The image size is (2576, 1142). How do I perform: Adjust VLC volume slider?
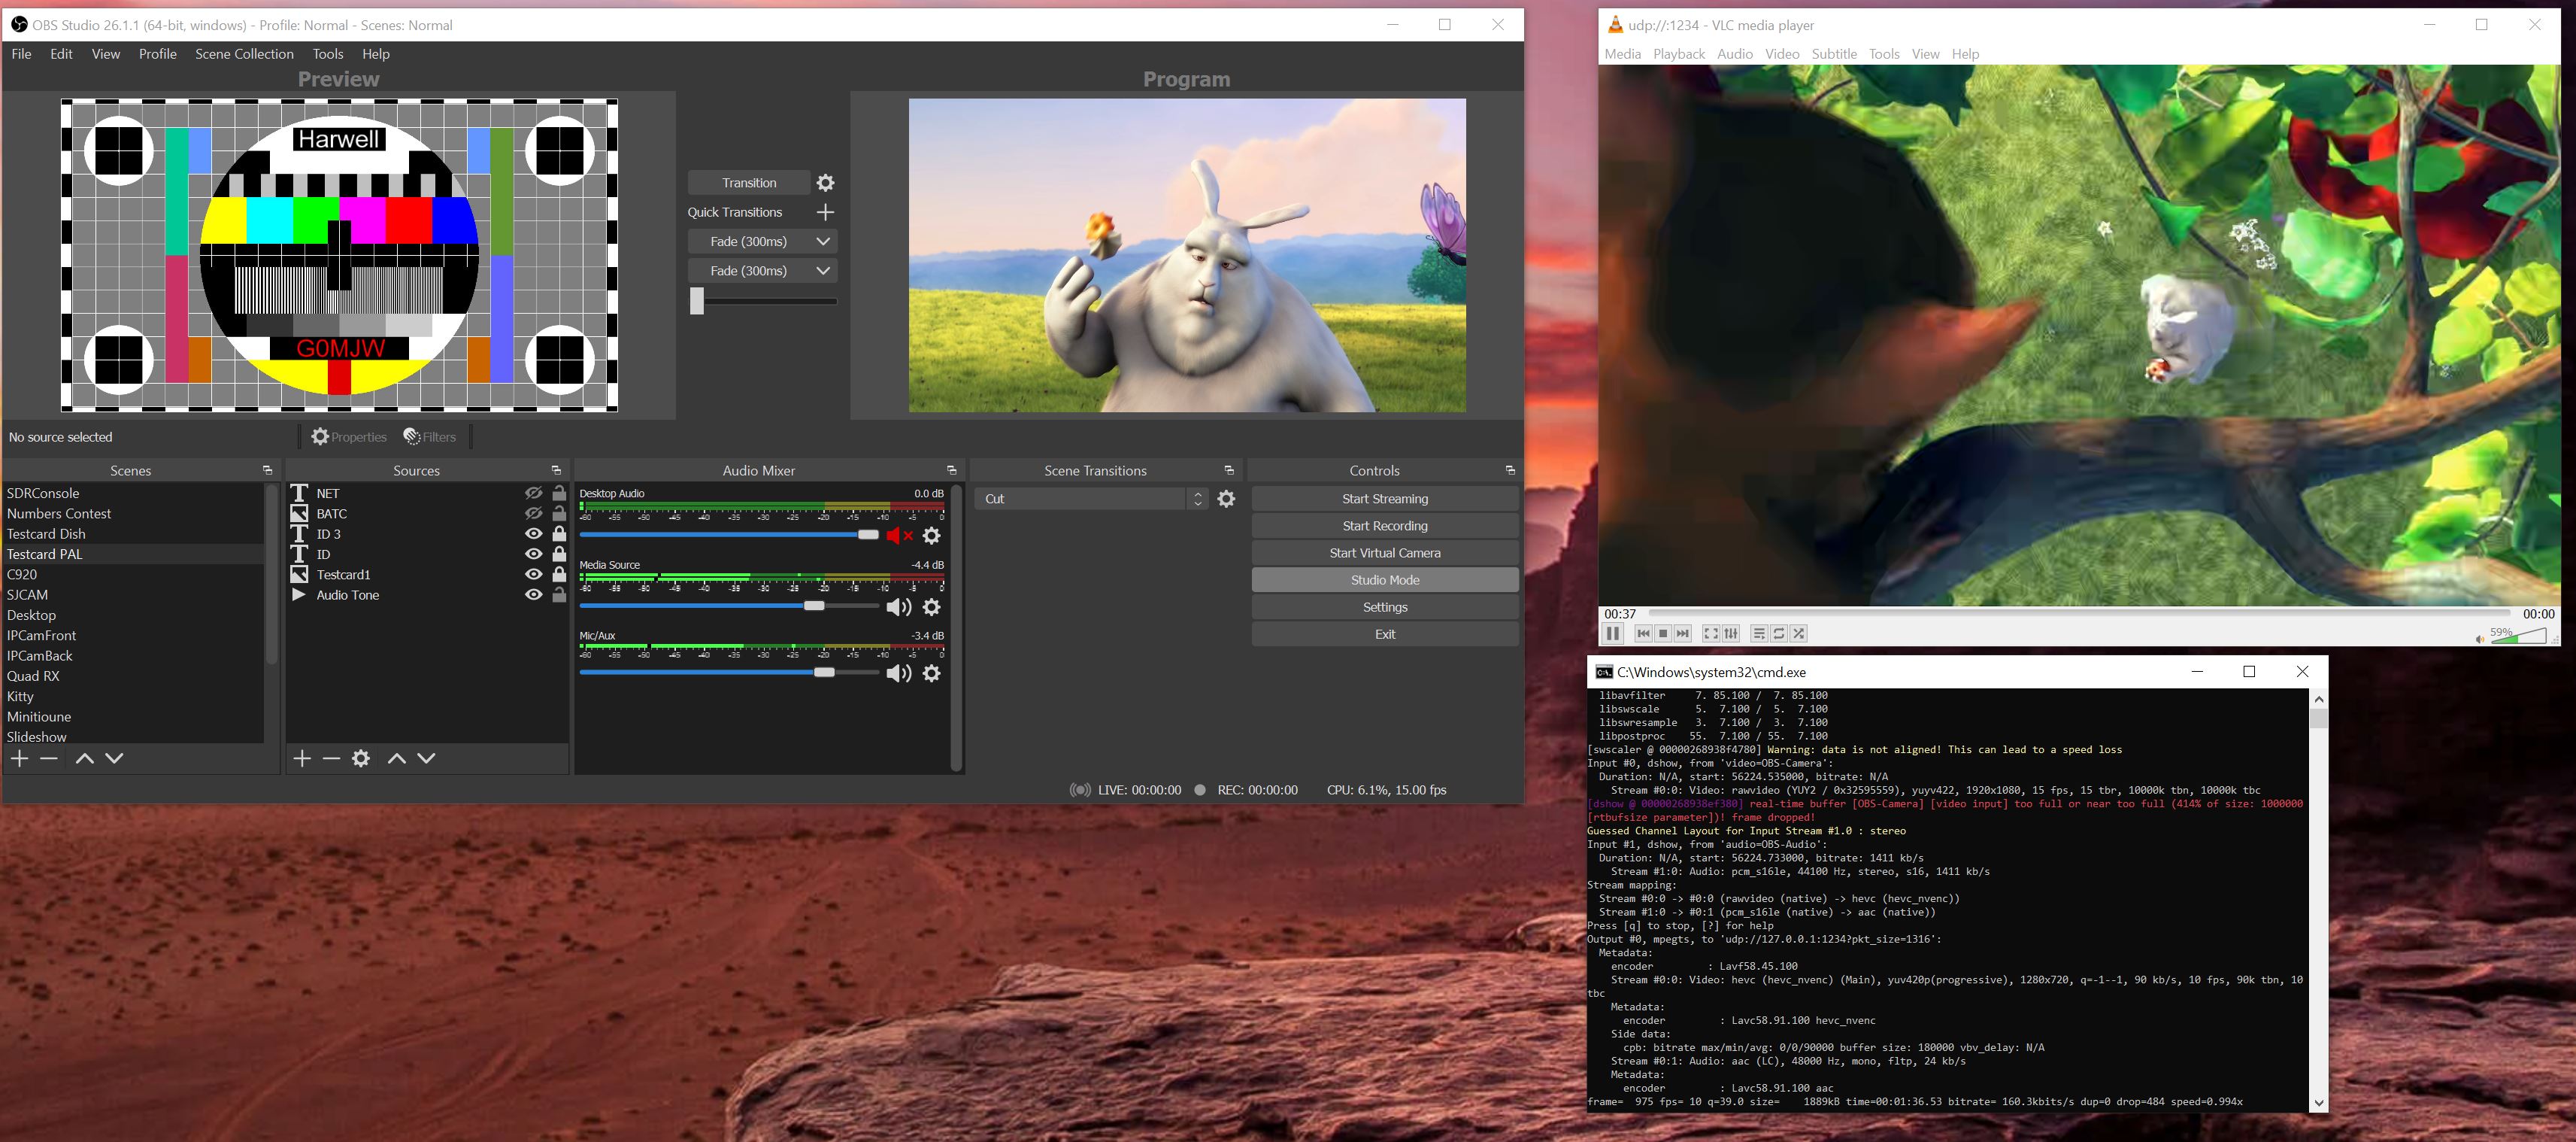(2518, 636)
